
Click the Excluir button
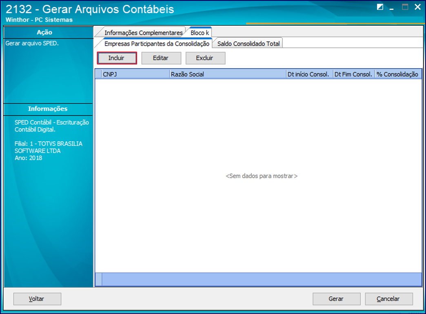pos(205,58)
